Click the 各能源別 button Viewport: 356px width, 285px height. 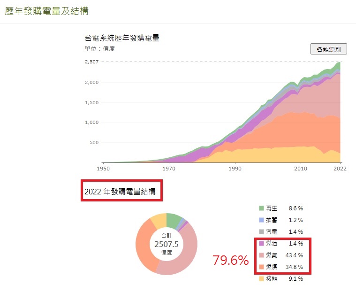point(328,49)
